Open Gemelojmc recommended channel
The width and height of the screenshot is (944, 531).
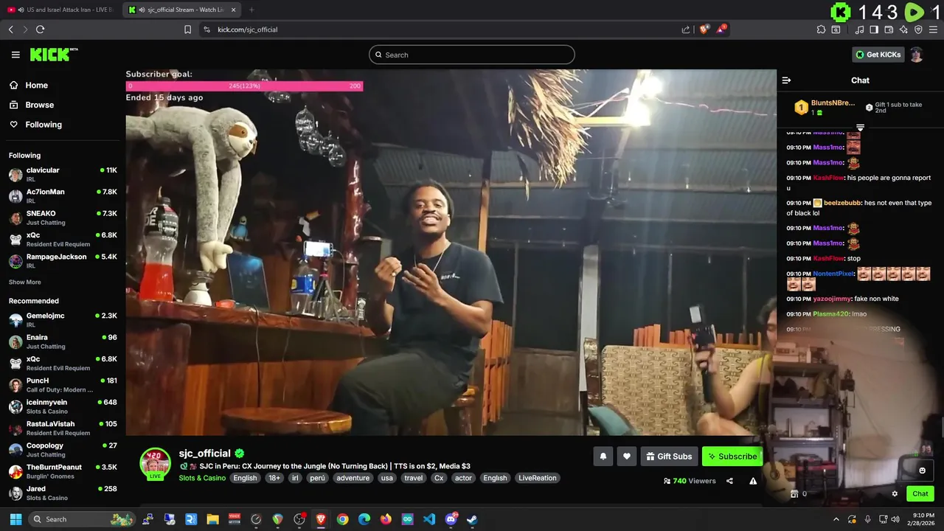point(63,320)
